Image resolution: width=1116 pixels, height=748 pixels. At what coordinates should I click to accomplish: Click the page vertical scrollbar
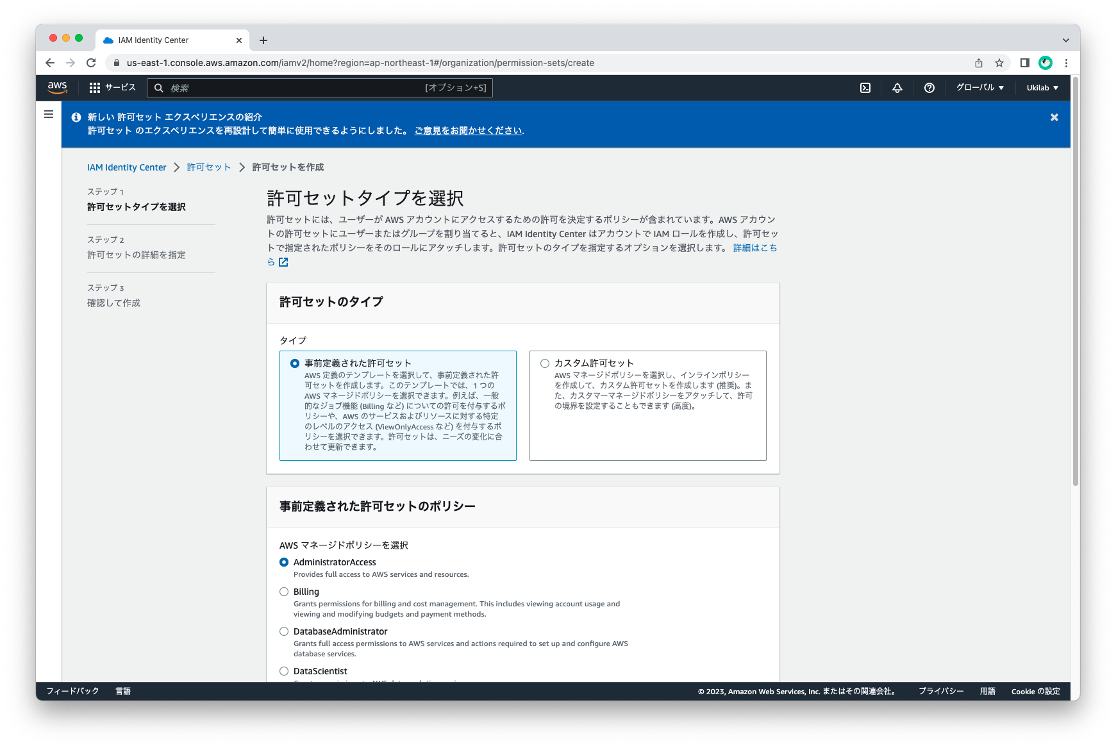pos(1075,282)
